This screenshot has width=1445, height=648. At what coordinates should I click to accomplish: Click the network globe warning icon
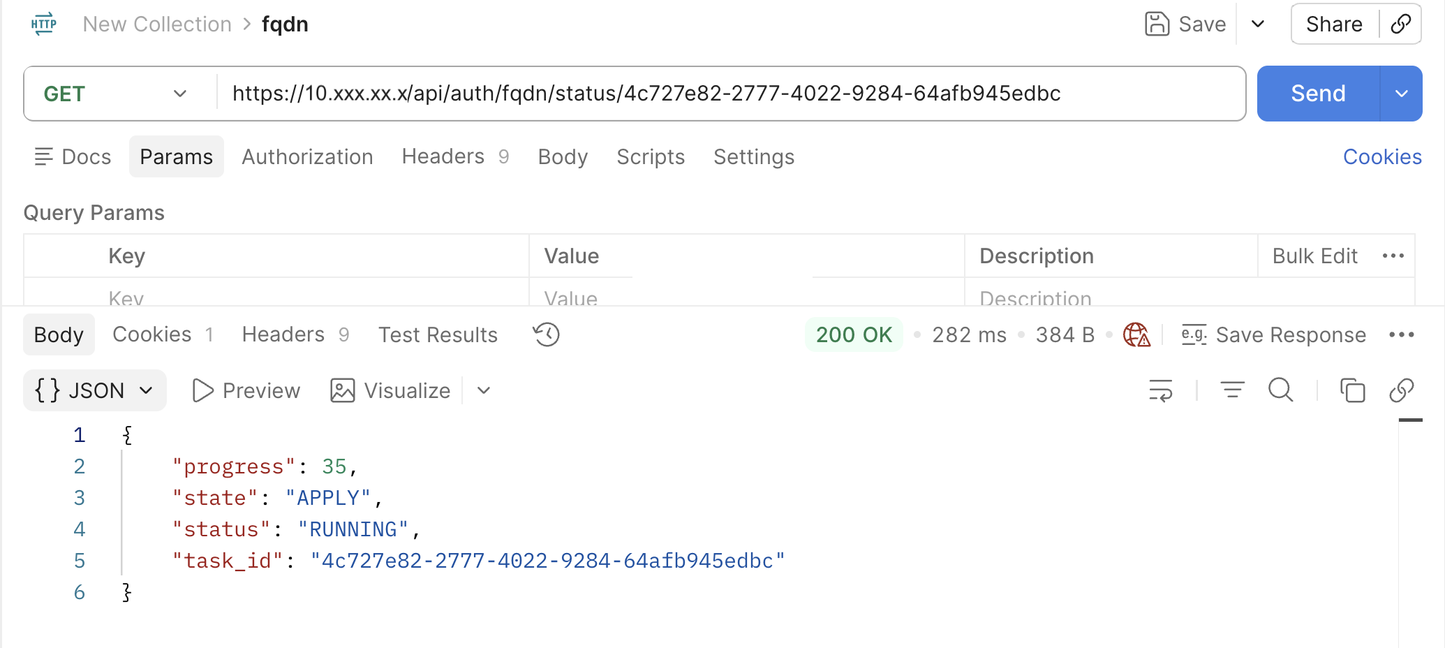(1136, 334)
